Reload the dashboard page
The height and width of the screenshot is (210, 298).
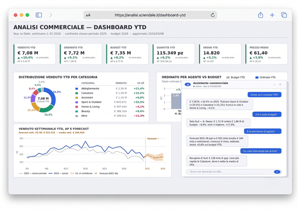tap(213, 15)
